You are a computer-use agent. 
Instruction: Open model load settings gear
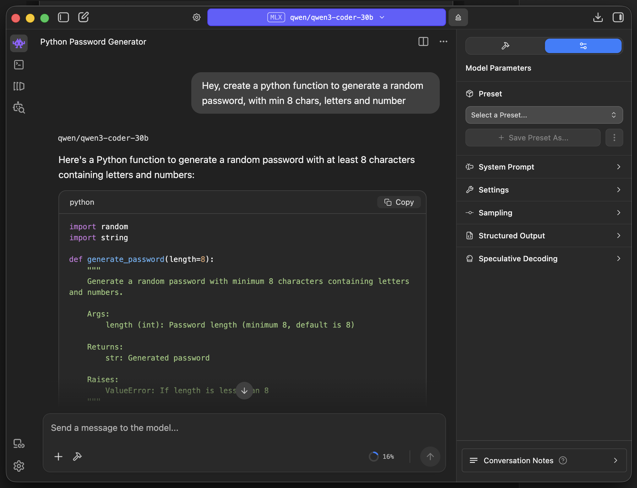(197, 17)
